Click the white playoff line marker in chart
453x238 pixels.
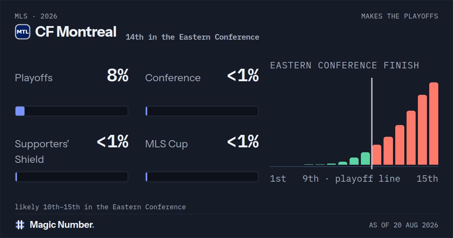click(x=372, y=124)
